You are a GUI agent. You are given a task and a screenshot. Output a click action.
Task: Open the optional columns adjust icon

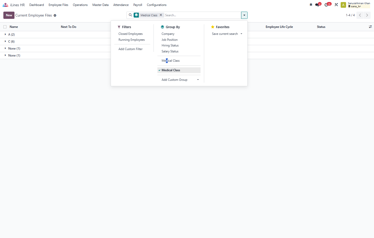370,27
